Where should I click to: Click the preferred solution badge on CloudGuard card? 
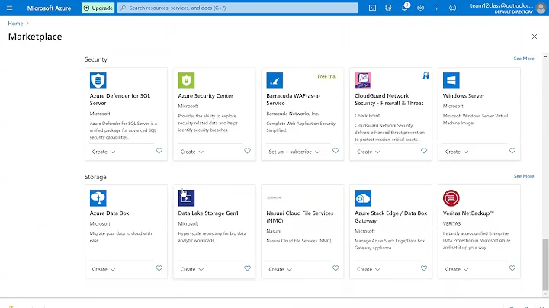point(425,75)
